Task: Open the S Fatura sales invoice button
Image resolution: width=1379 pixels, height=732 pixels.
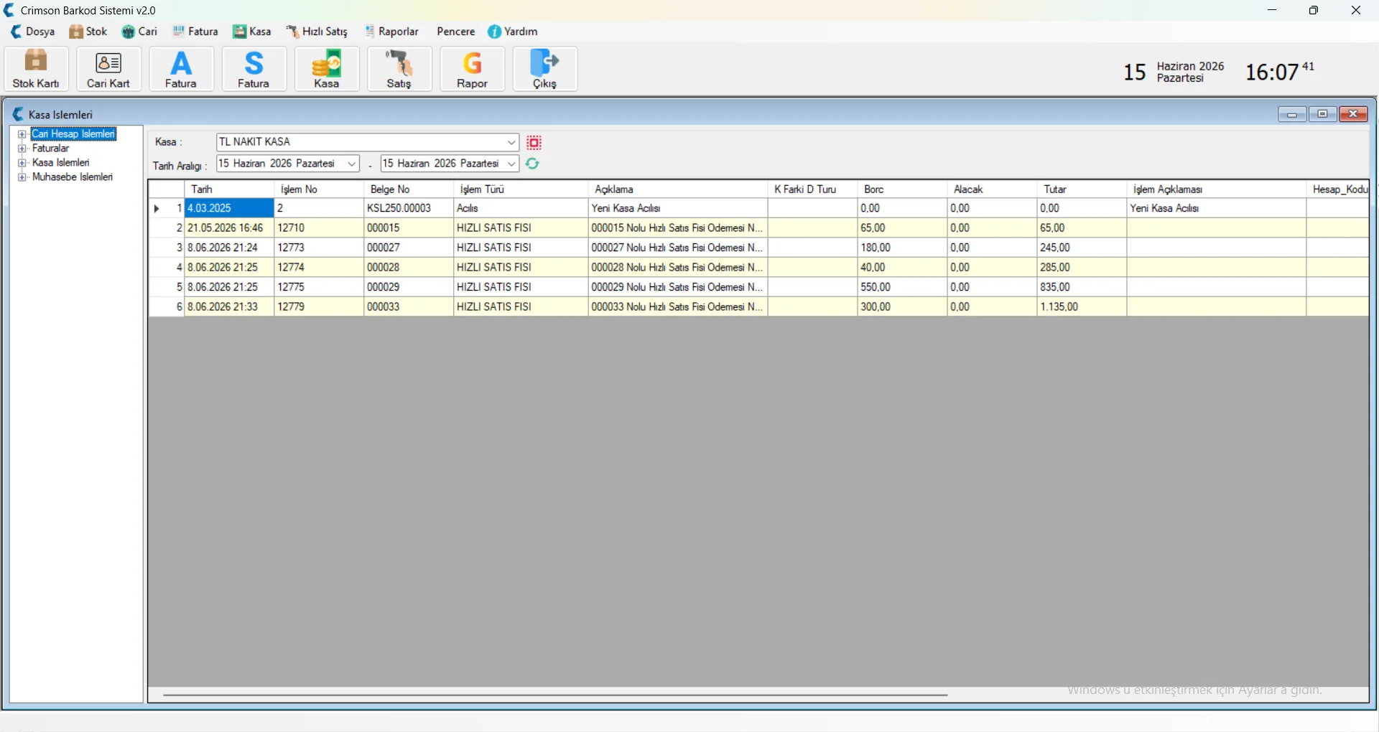Action: pos(254,69)
